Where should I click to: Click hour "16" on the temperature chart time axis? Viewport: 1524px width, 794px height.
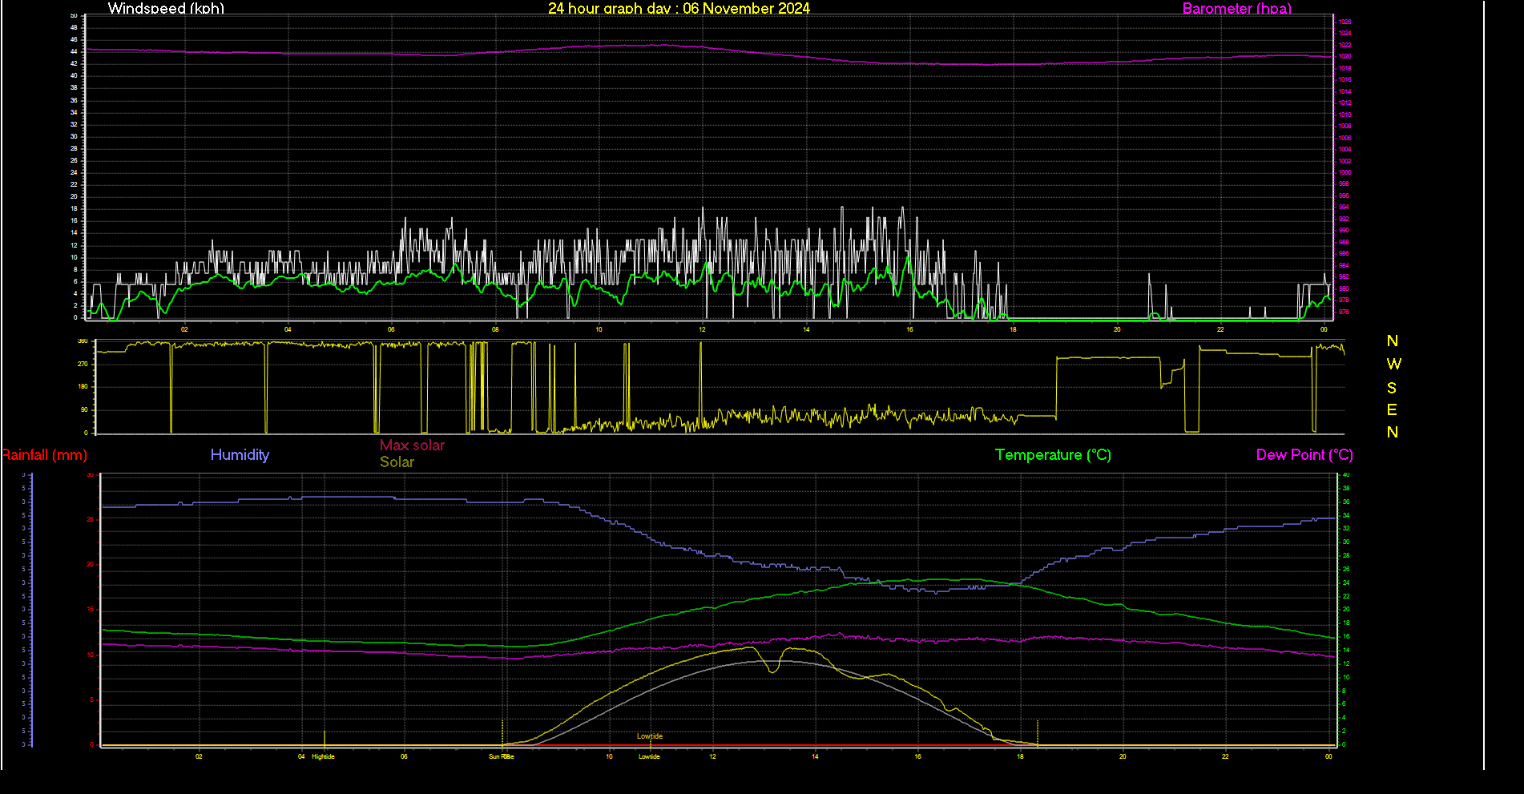click(917, 756)
